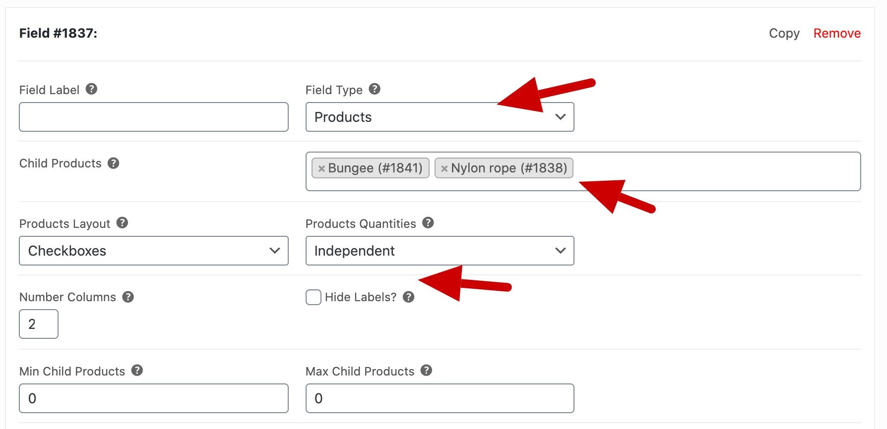Click the Field #1837 heading
Screen dimensions: 887x429
click(x=59, y=33)
